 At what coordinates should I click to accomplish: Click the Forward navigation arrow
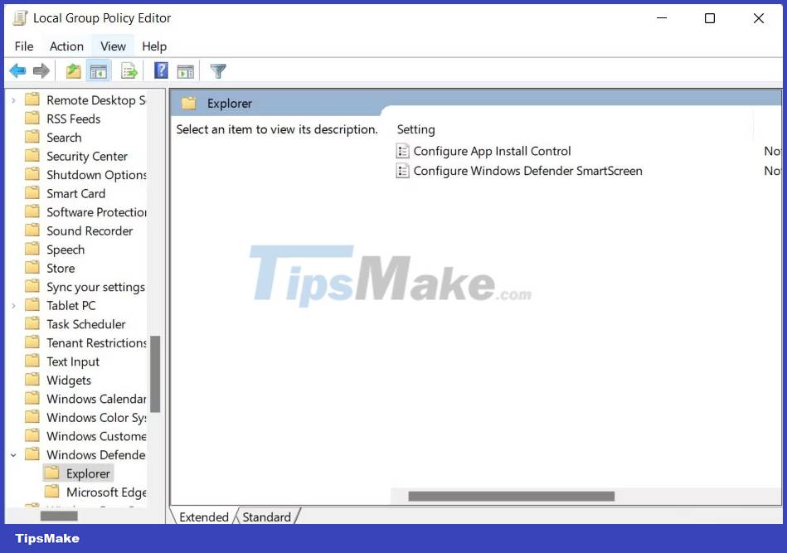[41, 70]
